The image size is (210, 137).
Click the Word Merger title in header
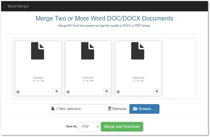(18, 6)
